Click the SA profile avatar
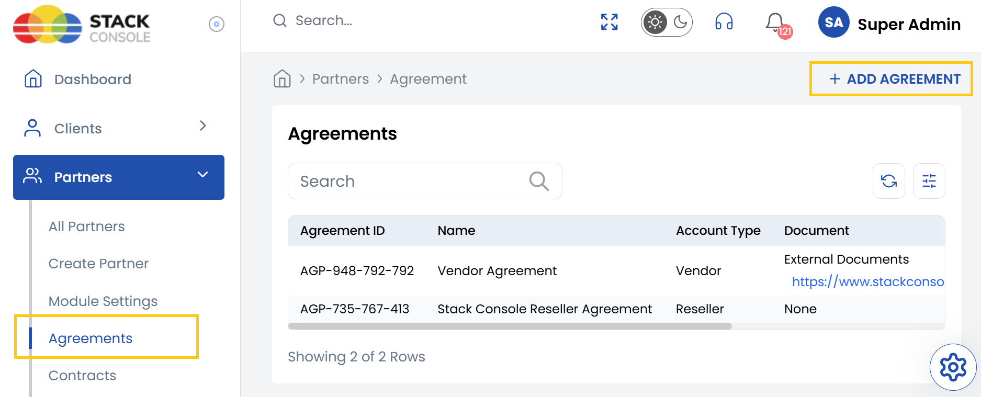 pyautogui.click(x=833, y=22)
